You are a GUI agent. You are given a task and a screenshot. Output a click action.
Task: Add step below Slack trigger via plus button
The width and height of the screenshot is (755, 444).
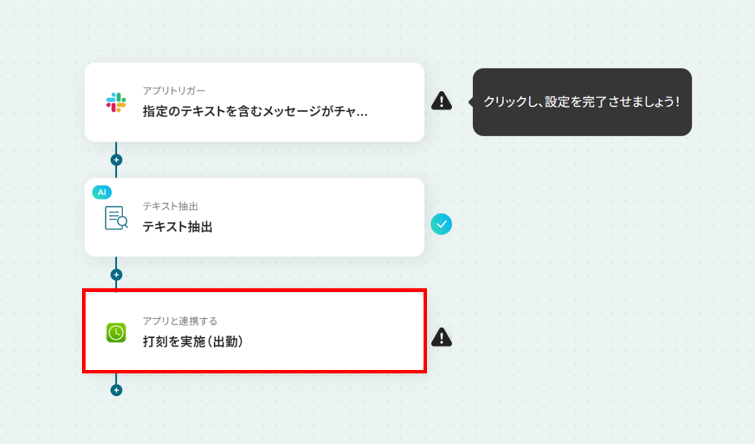[116, 160]
